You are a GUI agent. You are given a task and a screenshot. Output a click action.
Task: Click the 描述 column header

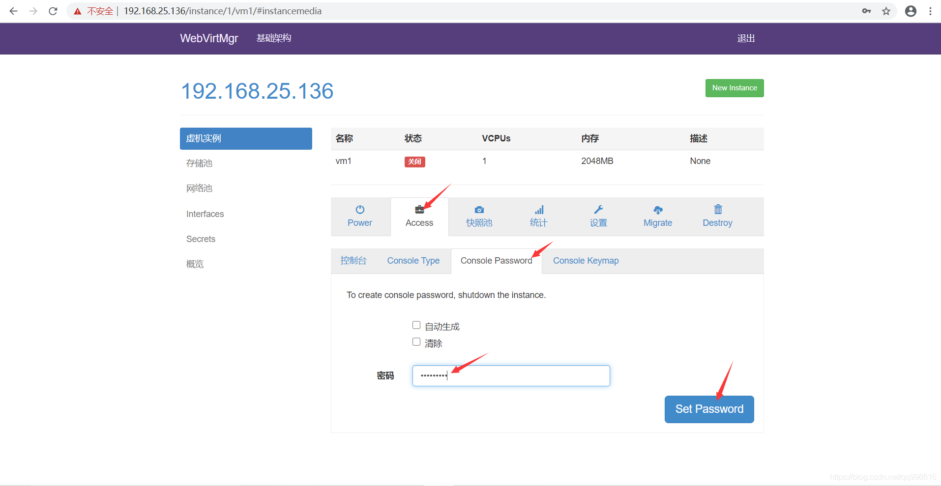pos(699,138)
